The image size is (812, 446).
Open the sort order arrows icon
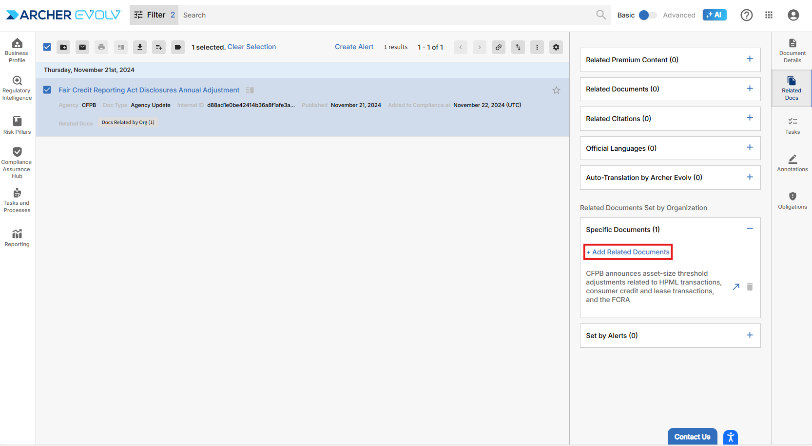point(518,47)
